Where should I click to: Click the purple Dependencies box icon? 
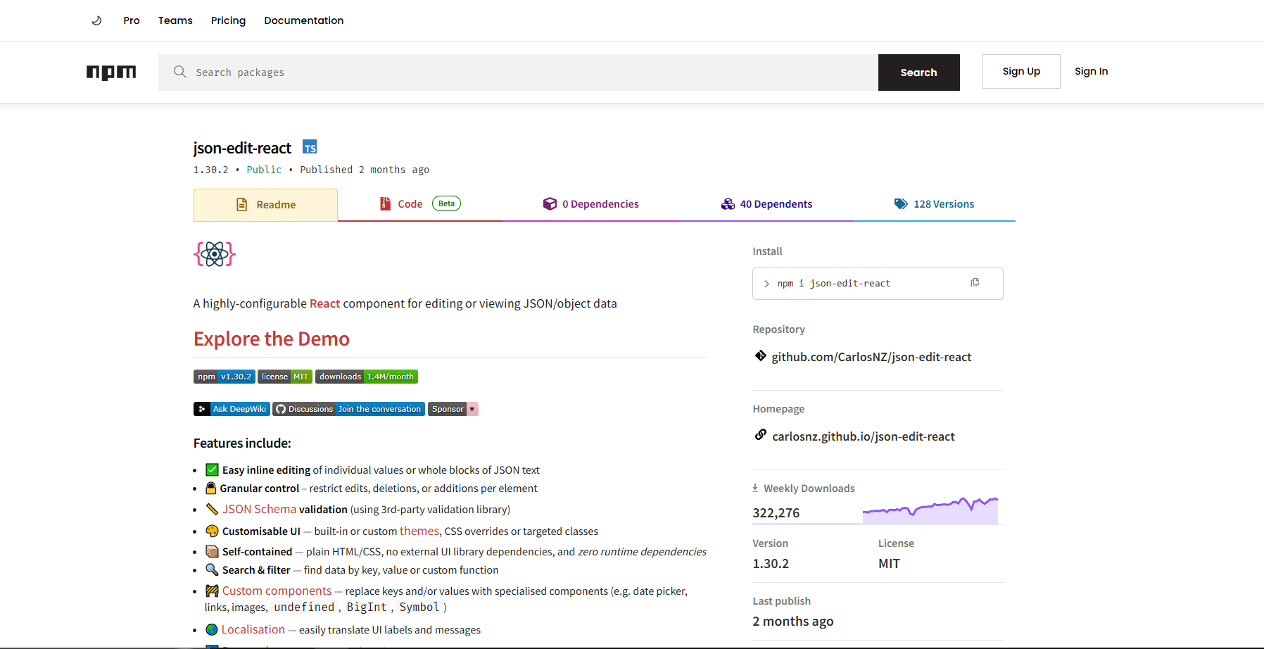pos(550,203)
